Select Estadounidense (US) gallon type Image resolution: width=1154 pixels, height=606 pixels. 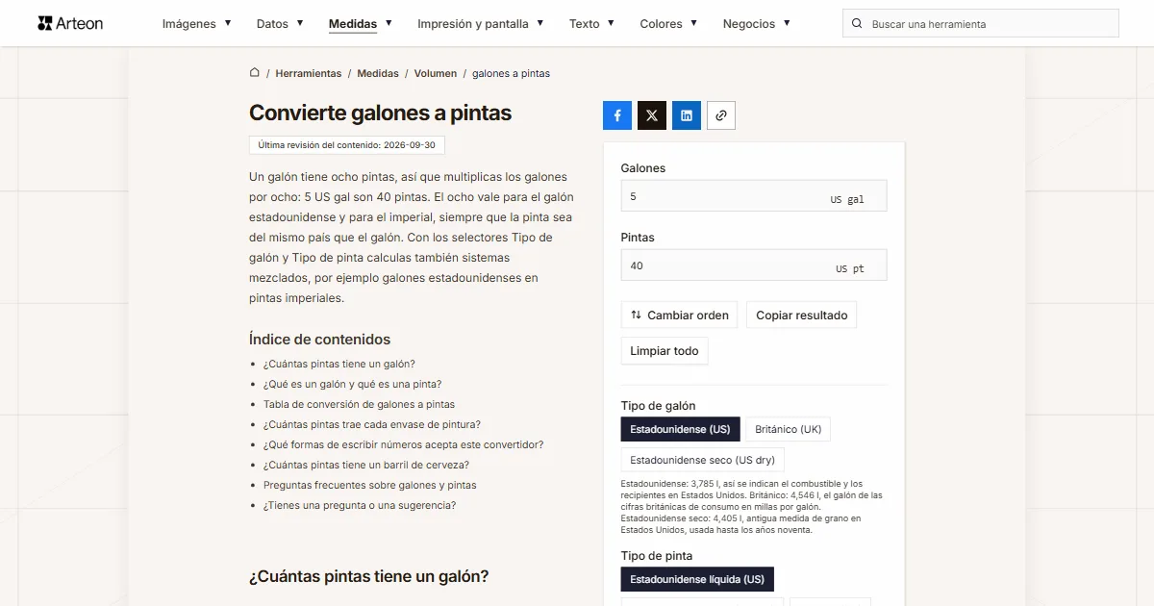click(x=680, y=429)
